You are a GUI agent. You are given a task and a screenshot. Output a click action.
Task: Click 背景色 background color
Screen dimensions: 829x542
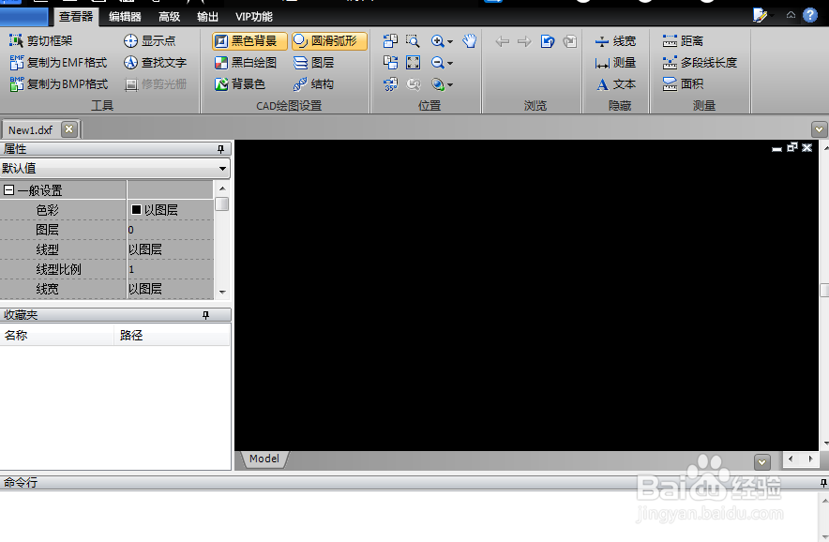[240, 84]
